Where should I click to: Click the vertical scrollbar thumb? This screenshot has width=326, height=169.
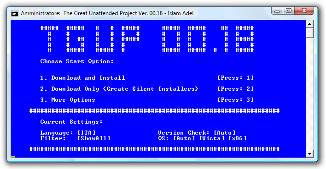(x=309, y=33)
